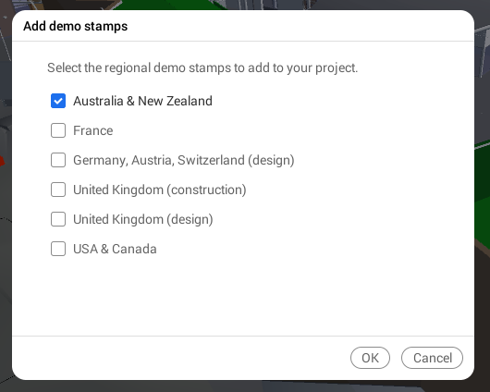The height and width of the screenshot is (392, 490).
Task: Click the red 3D object at left edge
Action: (2, 161)
